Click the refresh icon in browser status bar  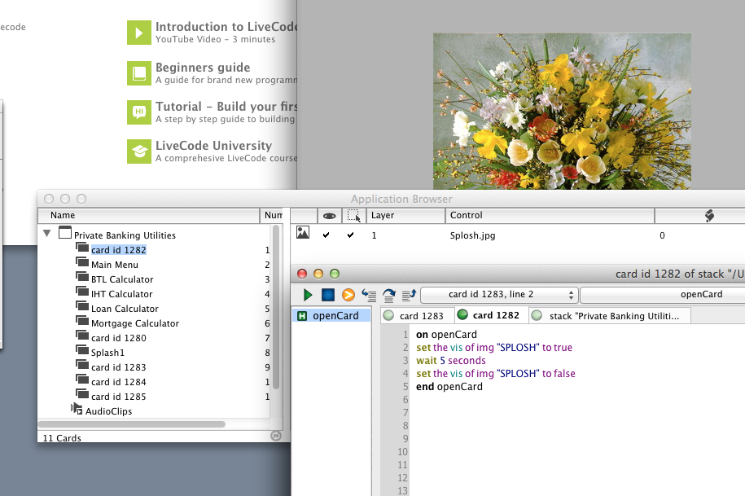click(x=275, y=437)
